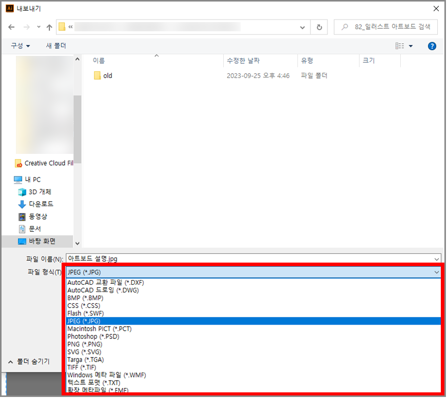This screenshot has height=398, width=448.
Task: Click the 새 폴더 button
Action: [56, 46]
